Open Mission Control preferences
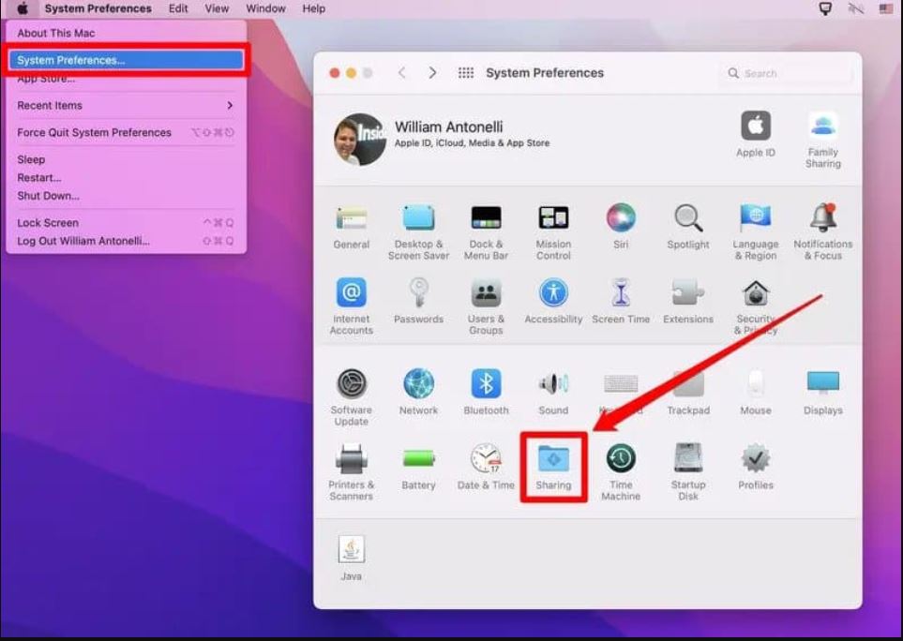This screenshot has height=641, width=903. pos(553,231)
